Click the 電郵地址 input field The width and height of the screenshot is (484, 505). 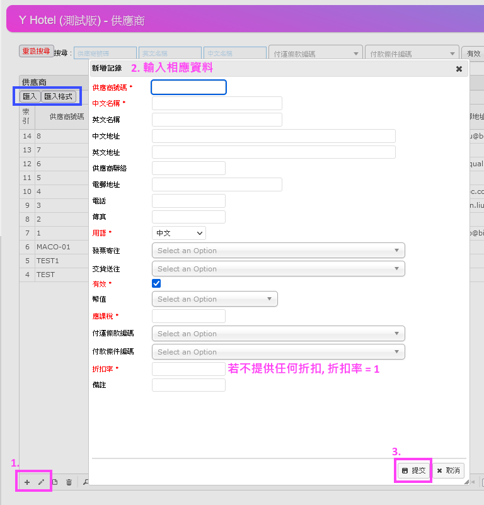click(x=217, y=184)
